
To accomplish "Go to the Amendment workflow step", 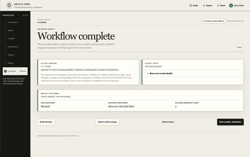I will point(15,47).
